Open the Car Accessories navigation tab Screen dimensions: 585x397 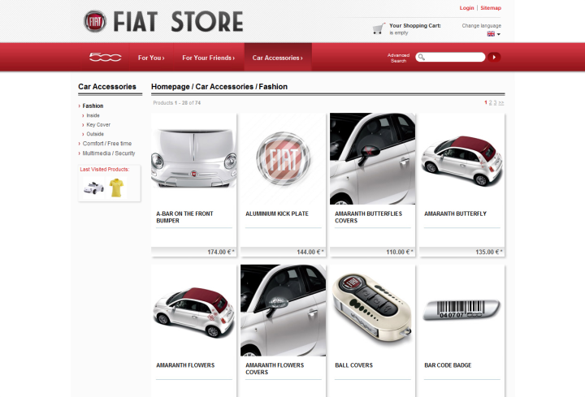277,58
